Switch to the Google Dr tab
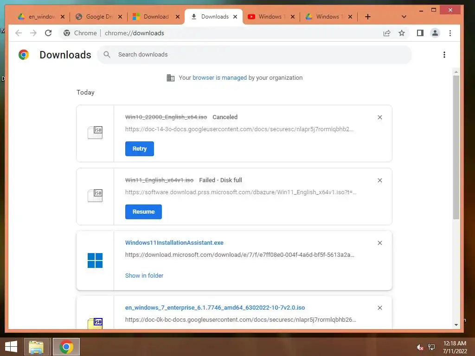475x356 pixels. (x=99, y=17)
